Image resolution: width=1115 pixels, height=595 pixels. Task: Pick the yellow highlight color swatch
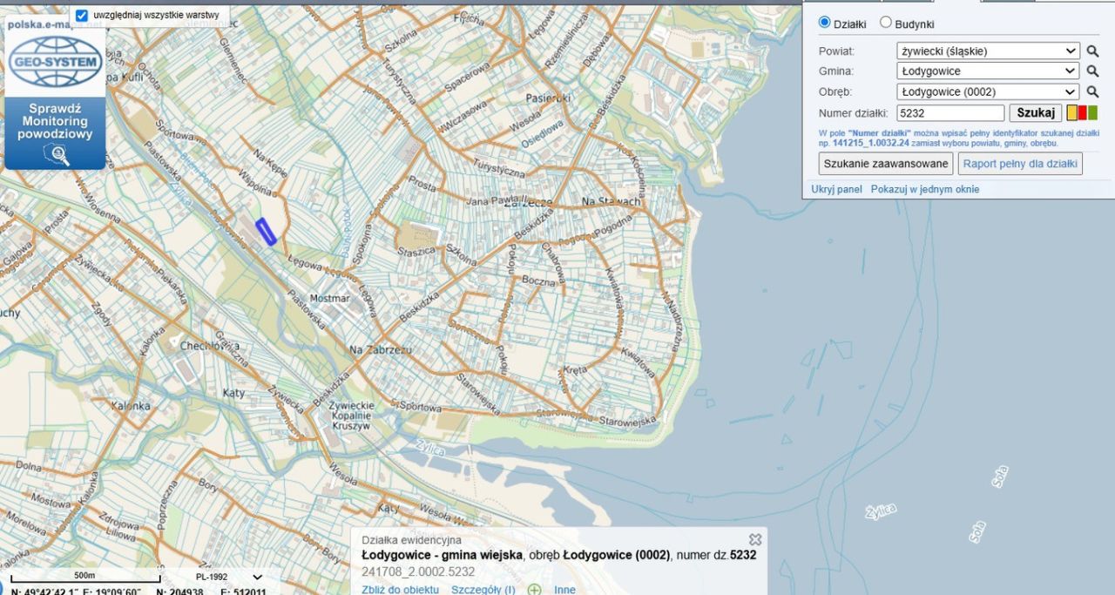tap(1072, 112)
